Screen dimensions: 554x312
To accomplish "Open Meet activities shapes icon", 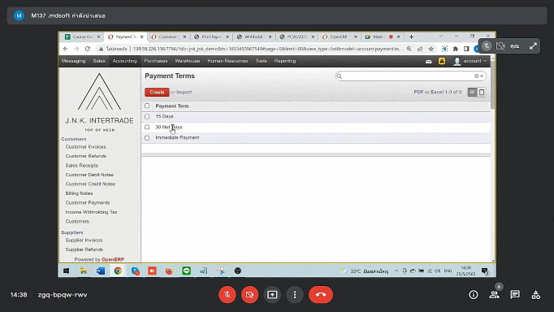I will click(x=535, y=295).
